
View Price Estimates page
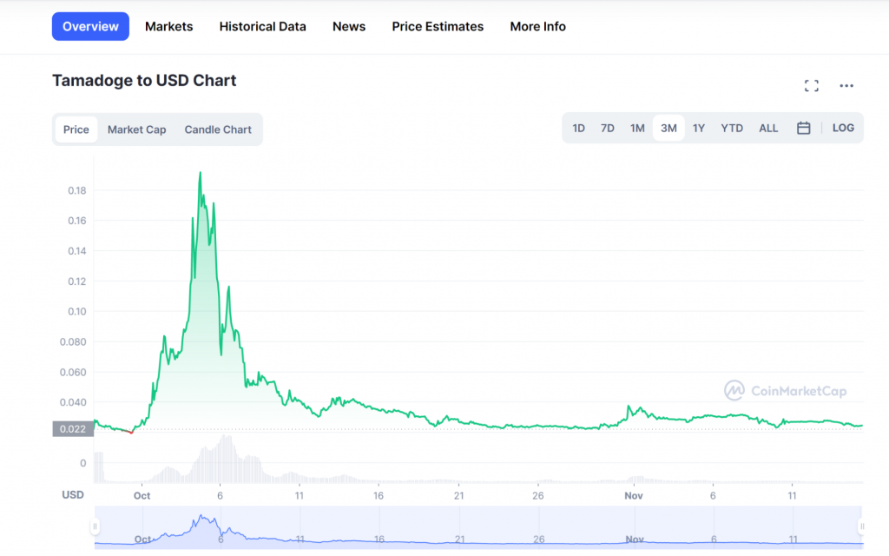click(x=438, y=26)
